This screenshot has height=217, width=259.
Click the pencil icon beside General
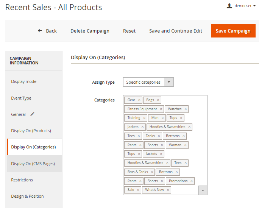32,114
